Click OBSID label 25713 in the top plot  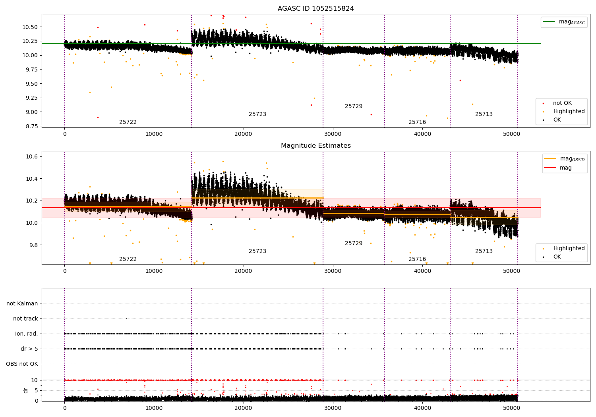coord(484,114)
